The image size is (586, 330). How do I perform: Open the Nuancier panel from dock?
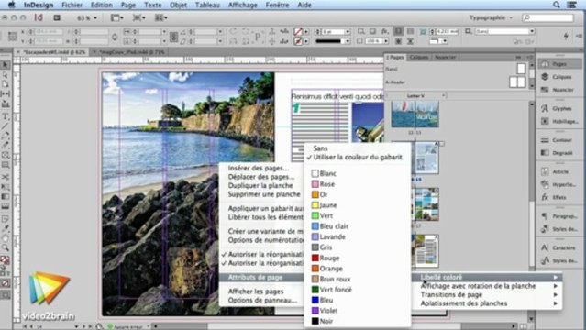(x=559, y=90)
